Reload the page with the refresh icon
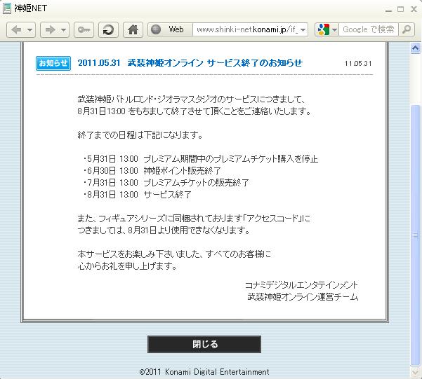422x379 pixels. 108,29
